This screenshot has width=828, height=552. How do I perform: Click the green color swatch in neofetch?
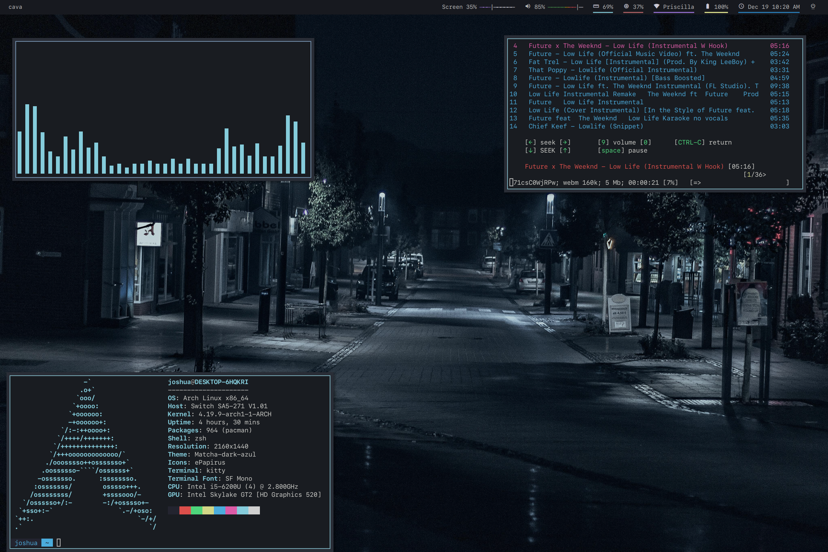coord(197,510)
